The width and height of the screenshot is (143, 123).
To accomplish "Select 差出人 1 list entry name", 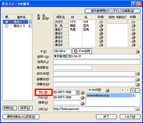I will click(19, 22).
